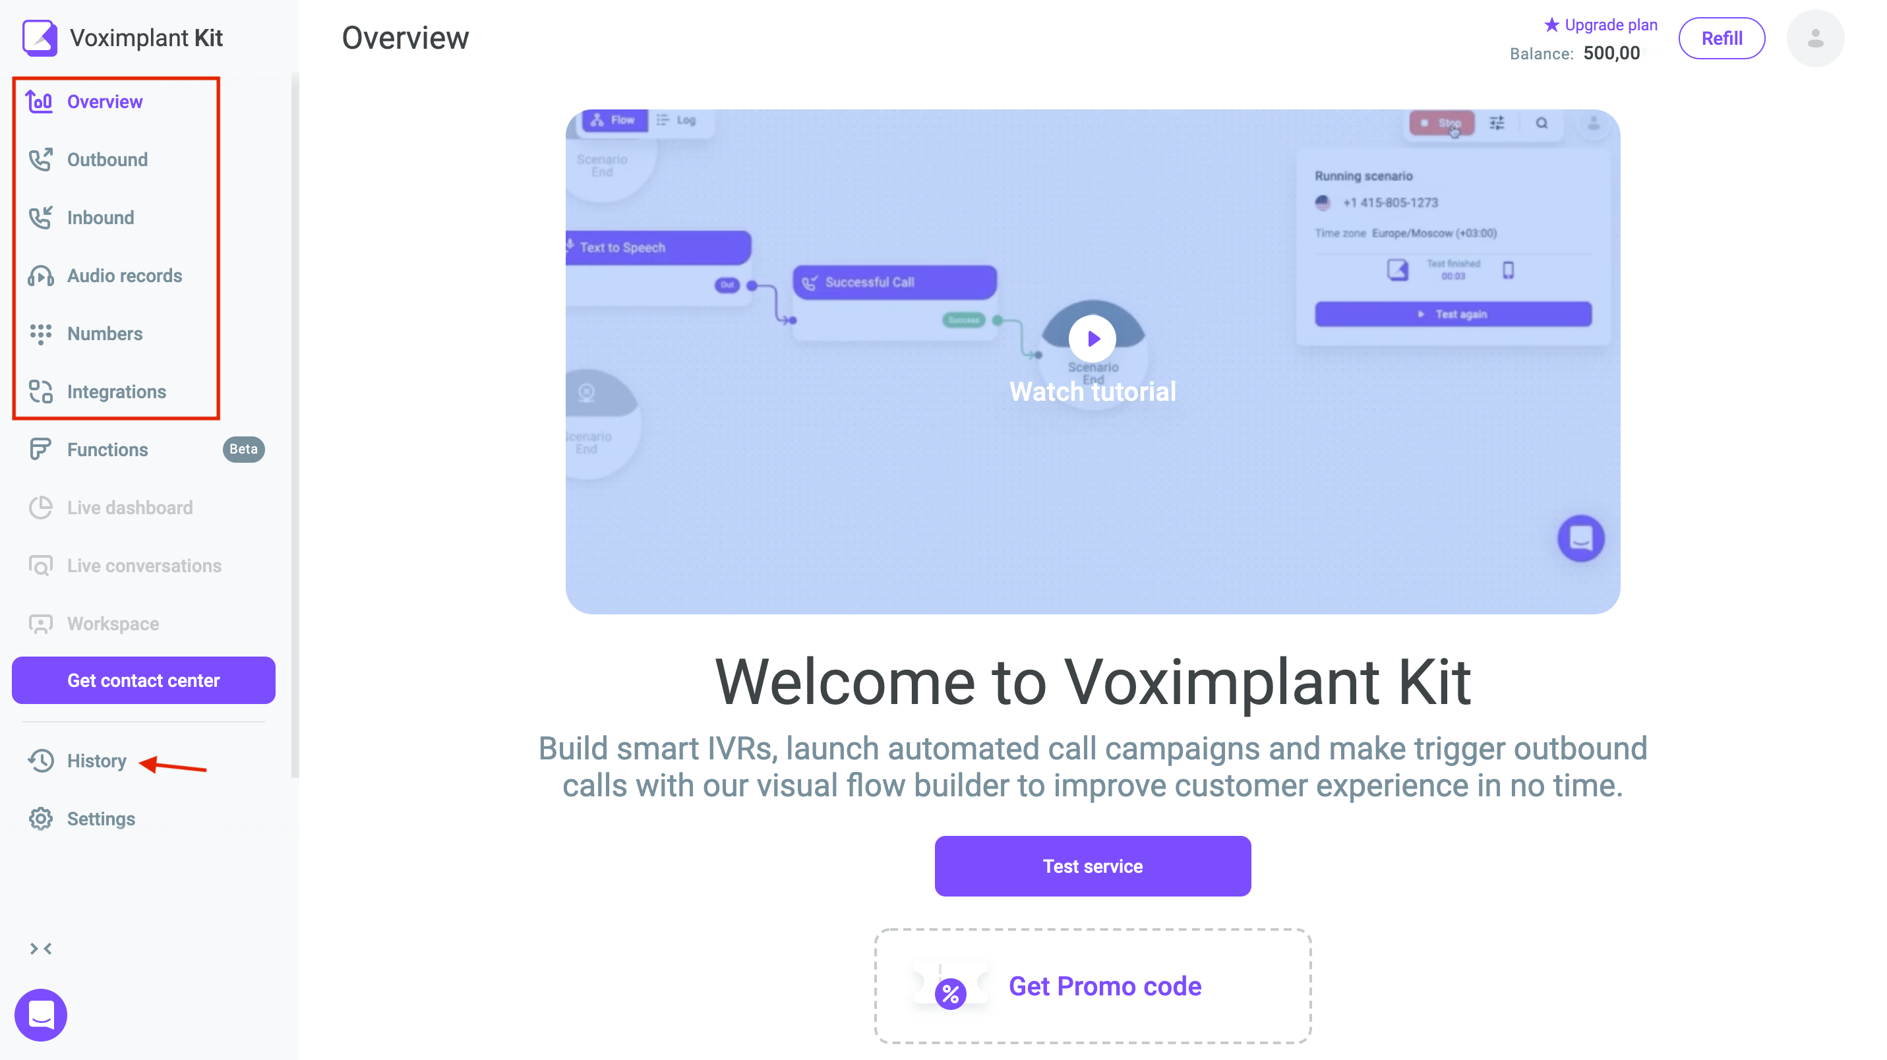Click the Get contact center button
Viewport: 1887px width, 1060px height.
point(144,680)
